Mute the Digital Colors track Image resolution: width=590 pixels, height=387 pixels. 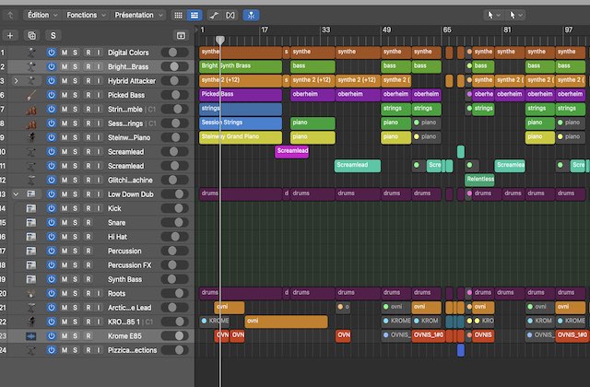64,53
